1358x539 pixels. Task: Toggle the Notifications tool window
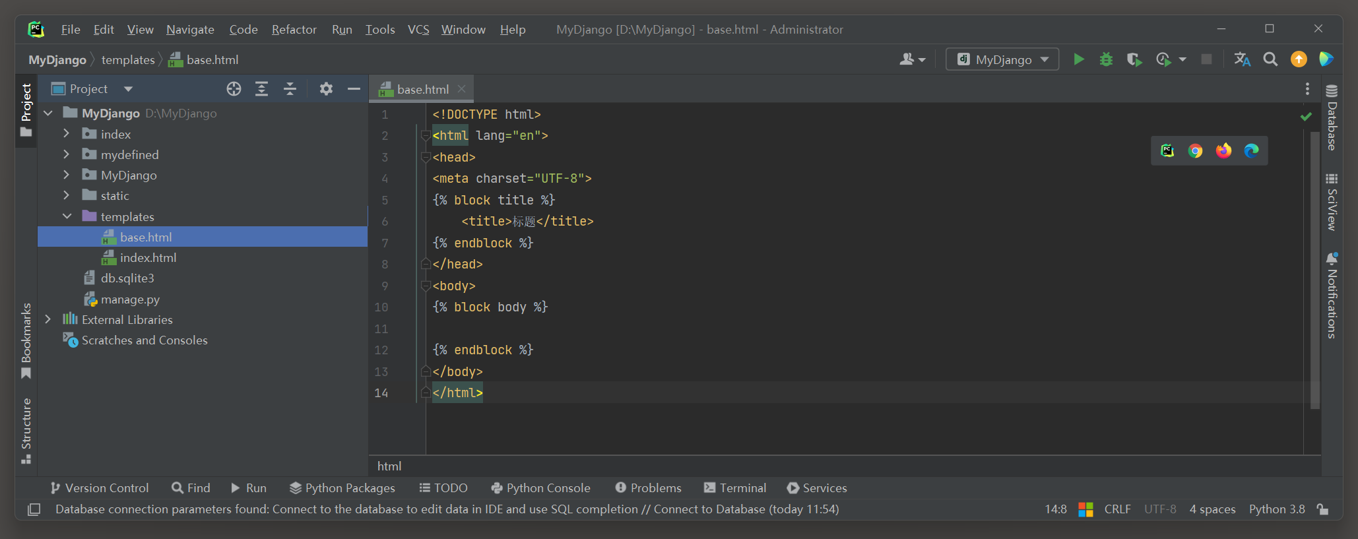click(1332, 295)
